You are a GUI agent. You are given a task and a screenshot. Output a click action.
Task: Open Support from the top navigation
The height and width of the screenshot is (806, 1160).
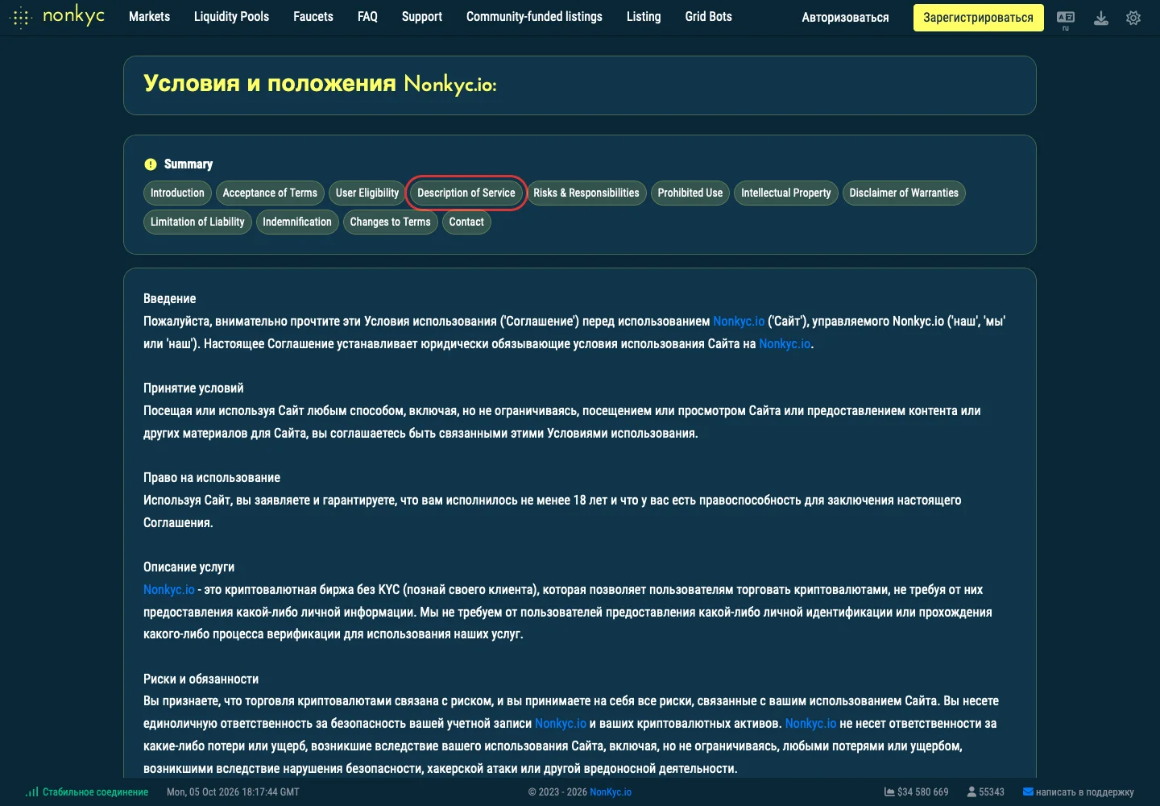pos(422,17)
